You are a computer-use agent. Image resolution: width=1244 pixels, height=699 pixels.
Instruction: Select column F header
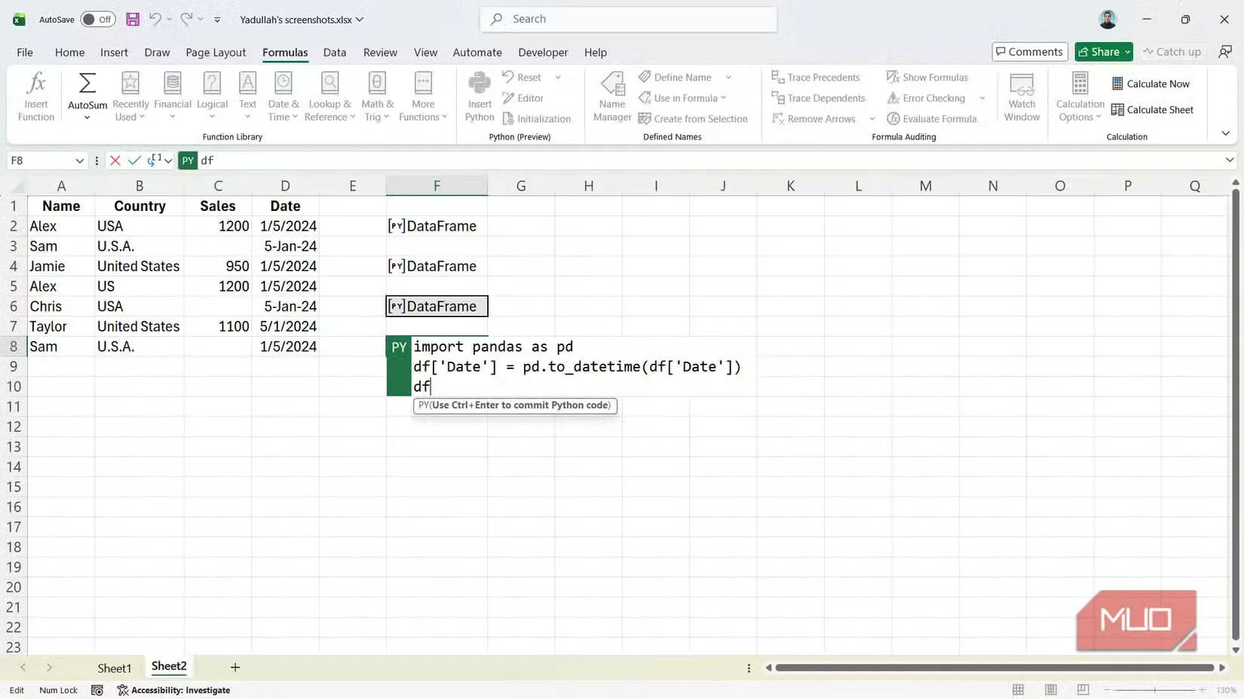pyautogui.click(x=437, y=186)
